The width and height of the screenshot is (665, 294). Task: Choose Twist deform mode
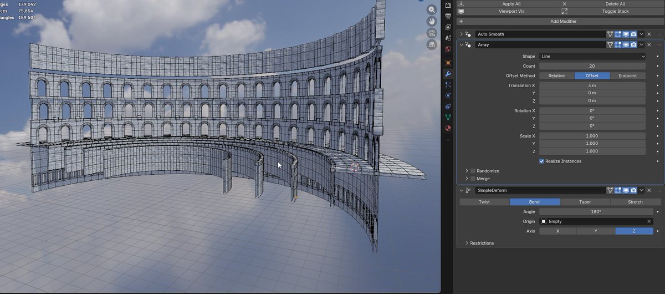tap(484, 202)
